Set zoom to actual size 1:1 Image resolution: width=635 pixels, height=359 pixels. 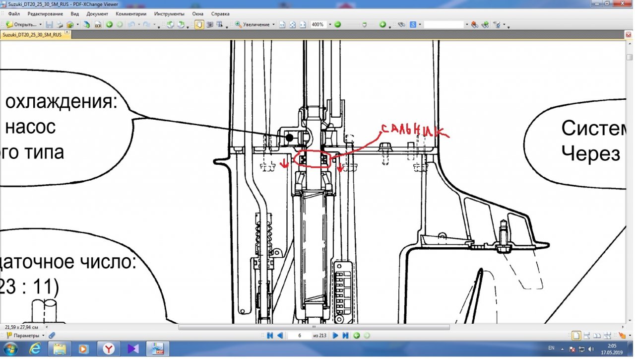click(x=282, y=24)
